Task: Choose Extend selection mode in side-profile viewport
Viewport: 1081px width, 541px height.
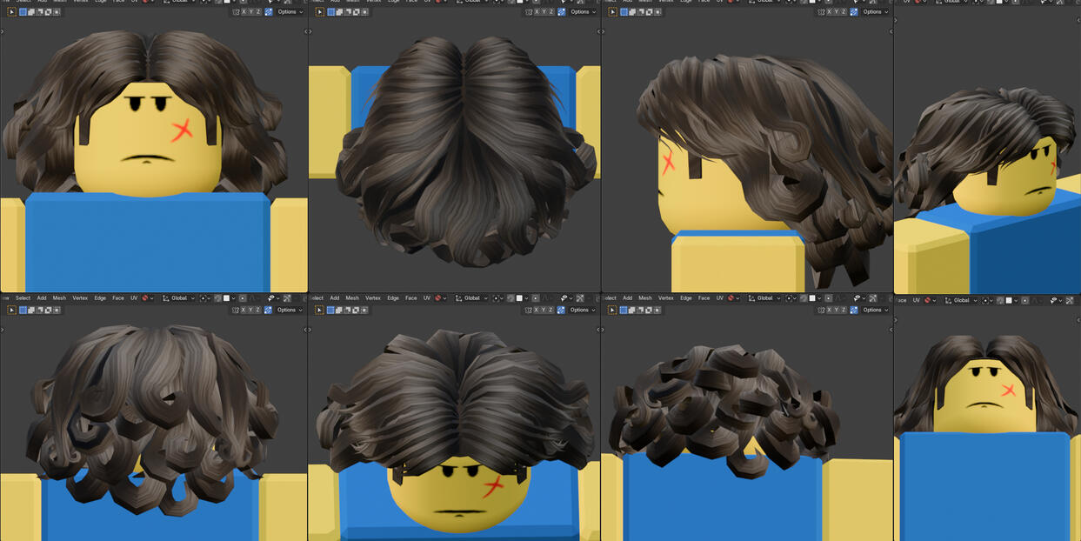Action: tap(632, 12)
